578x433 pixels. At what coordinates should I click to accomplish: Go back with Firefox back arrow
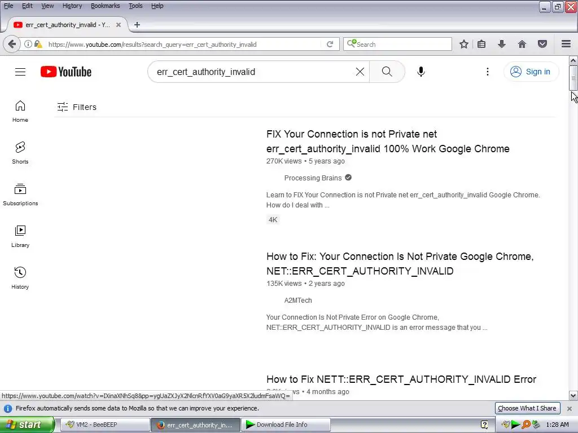(x=12, y=44)
